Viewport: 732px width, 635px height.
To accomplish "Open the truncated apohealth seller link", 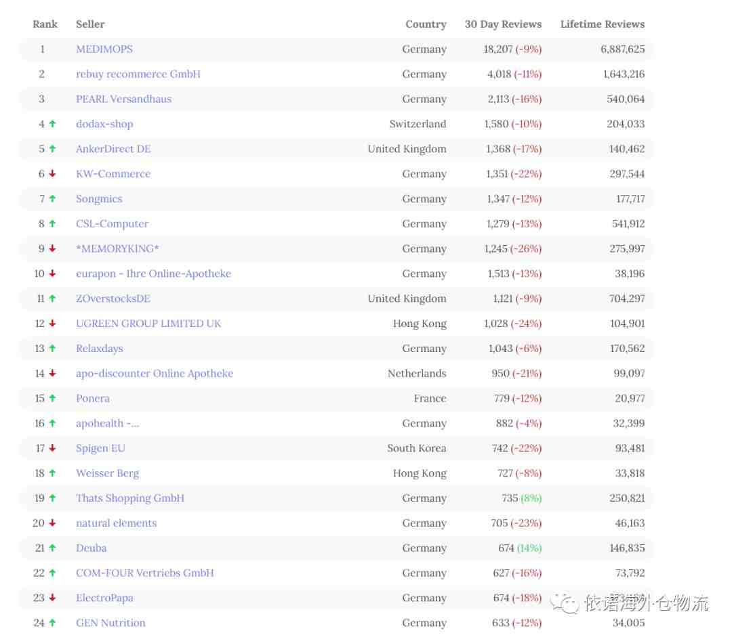I will click(107, 423).
